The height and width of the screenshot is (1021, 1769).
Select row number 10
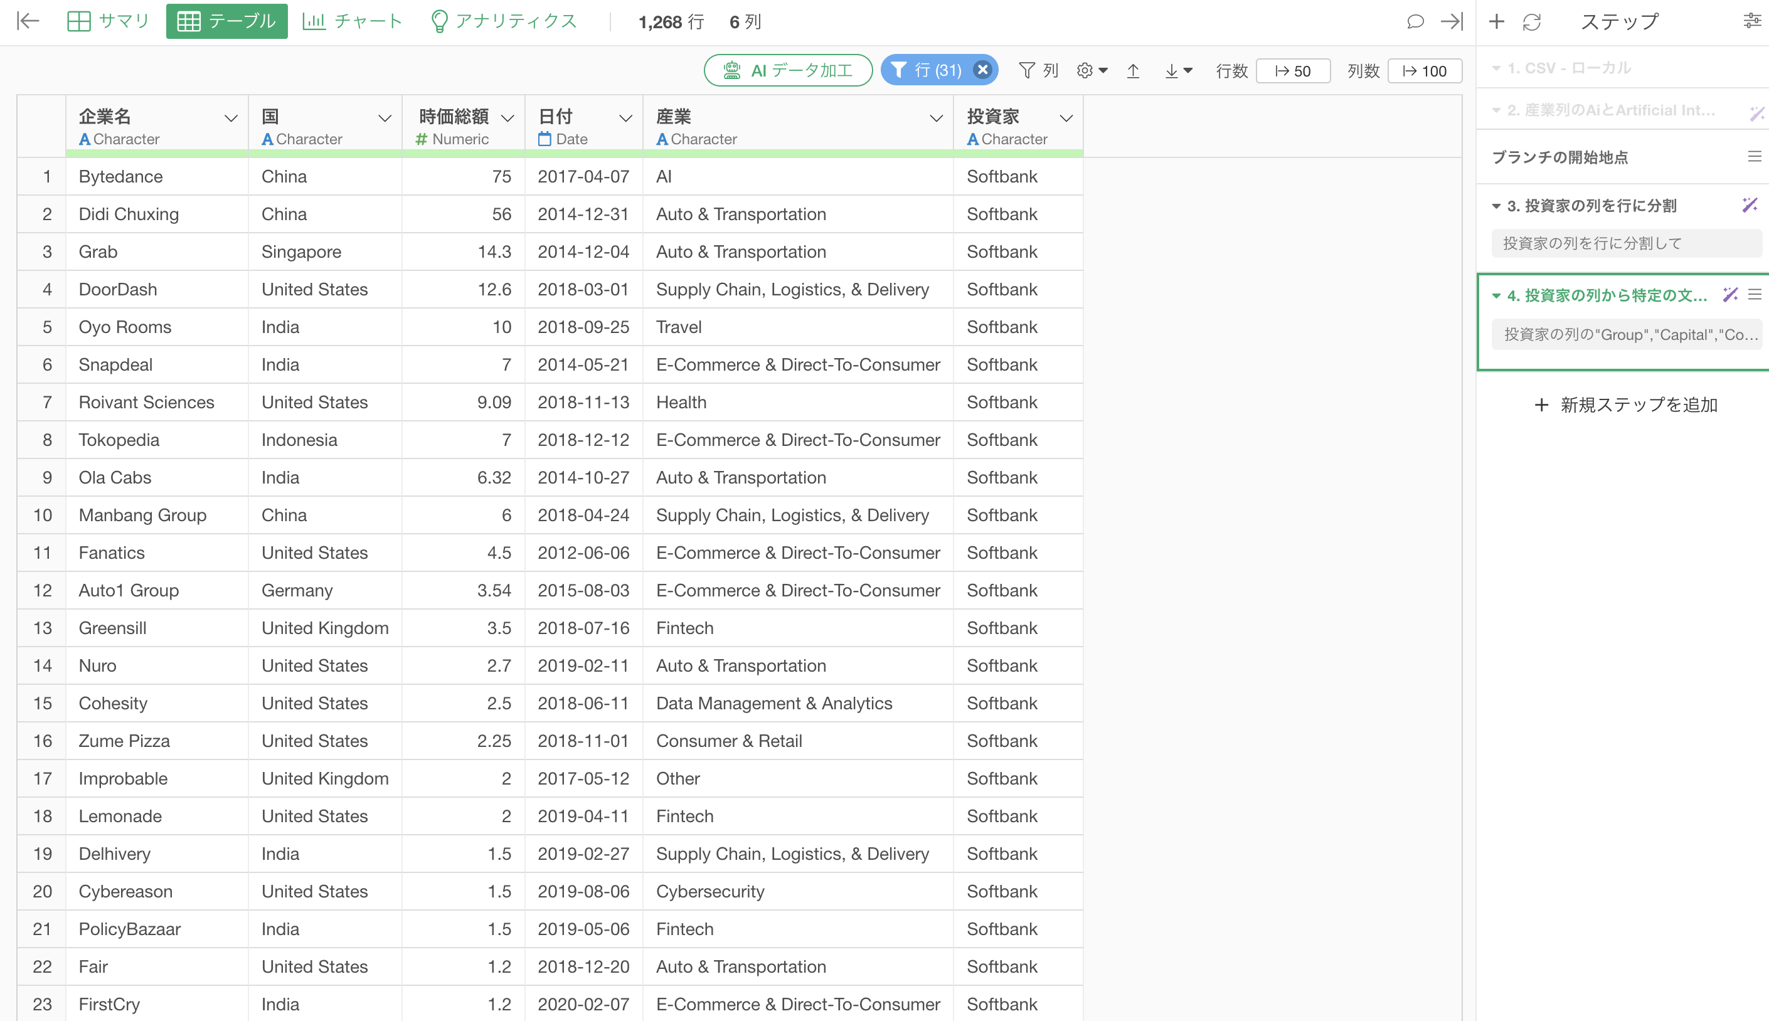[42, 516]
